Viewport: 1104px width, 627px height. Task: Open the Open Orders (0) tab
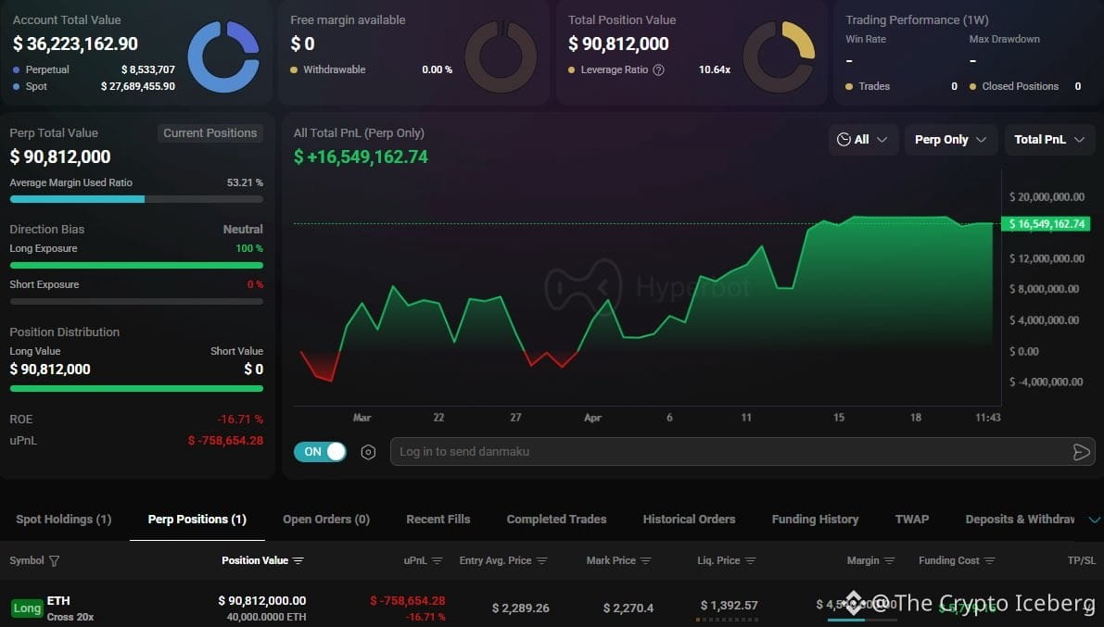pyautogui.click(x=326, y=520)
